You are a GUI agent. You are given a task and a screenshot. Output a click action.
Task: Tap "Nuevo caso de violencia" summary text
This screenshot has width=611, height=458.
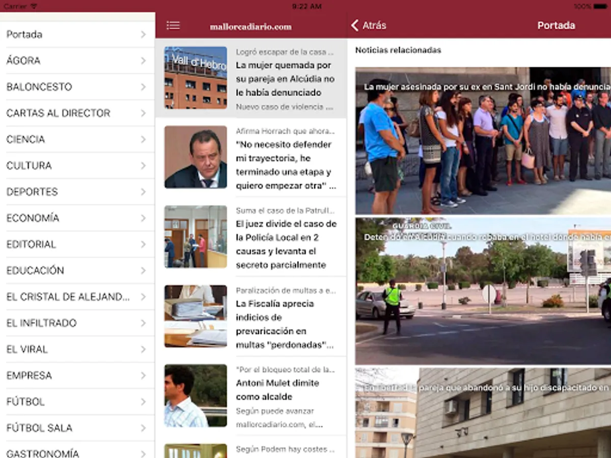point(285,107)
